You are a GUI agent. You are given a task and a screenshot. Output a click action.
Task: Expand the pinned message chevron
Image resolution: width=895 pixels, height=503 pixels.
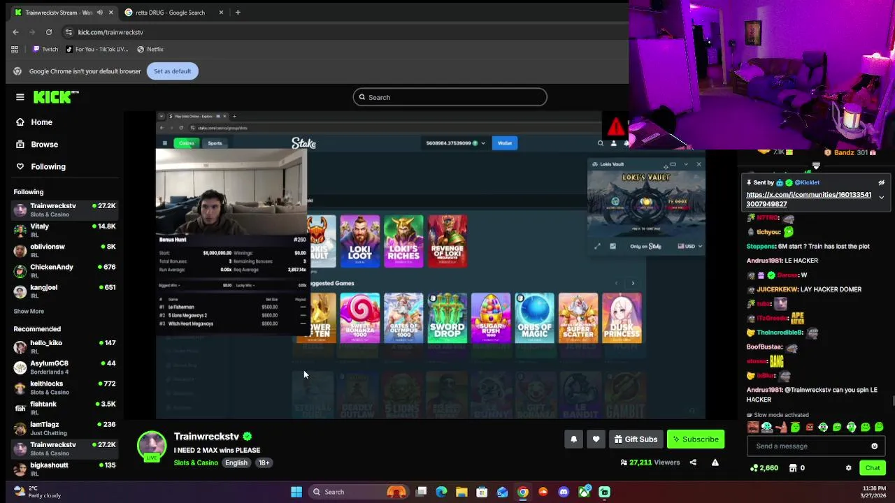(x=881, y=198)
